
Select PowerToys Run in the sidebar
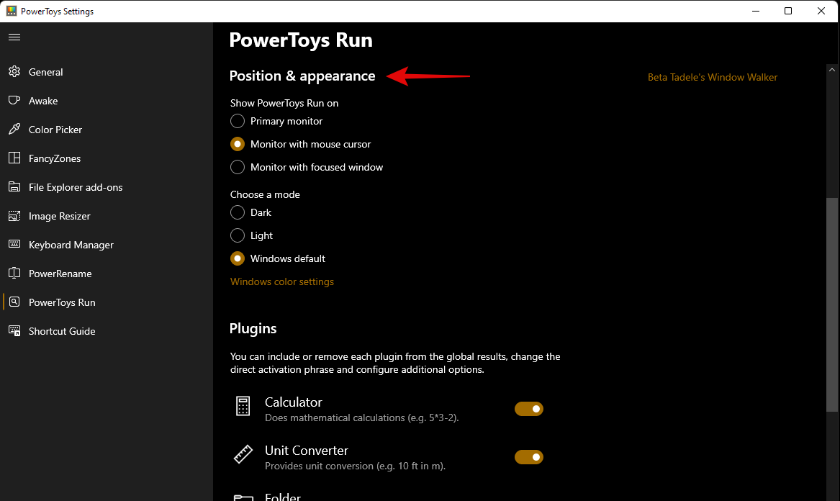(62, 302)
